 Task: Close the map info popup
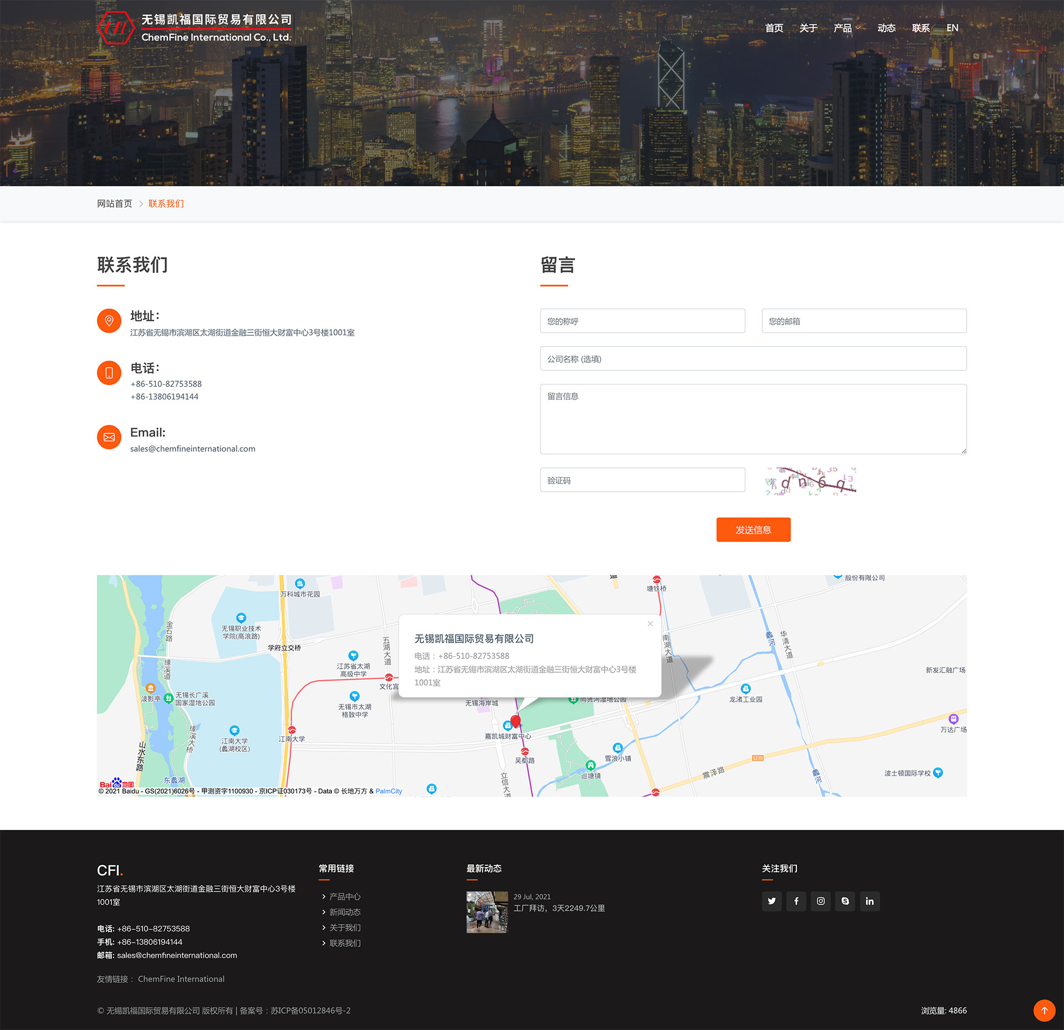(x=650, y=624)
